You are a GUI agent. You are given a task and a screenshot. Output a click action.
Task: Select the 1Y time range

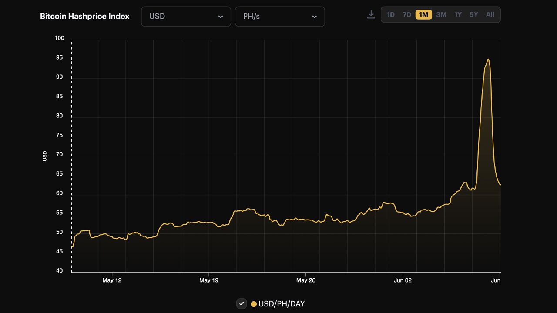pyautogui.click(x=457, y=14)
